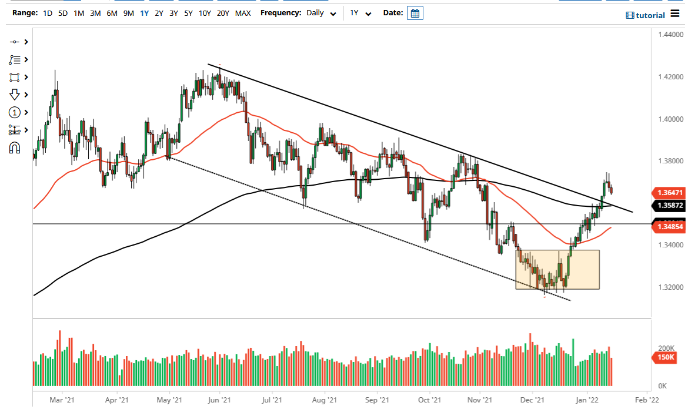Expand the trendline tool options chevron
Image resolution: width=688 pixels, height=416 pixels.
tap(26, 42)
